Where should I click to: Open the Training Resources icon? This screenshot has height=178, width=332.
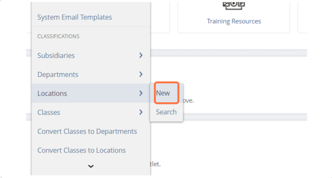[234, 5]
